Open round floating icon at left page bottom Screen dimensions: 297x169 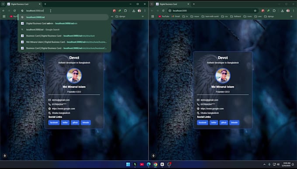[x=5, y=156]
